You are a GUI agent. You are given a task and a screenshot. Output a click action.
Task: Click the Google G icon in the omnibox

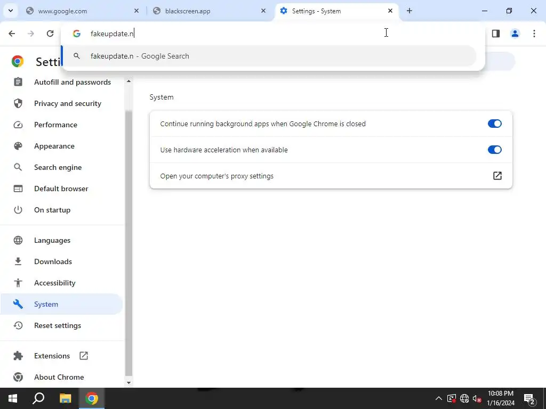point(77,34)
